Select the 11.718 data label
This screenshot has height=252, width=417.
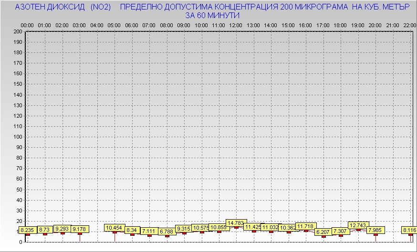point(305,226)
